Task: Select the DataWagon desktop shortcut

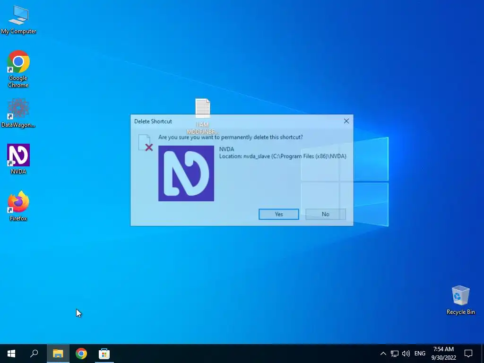Action: [x=18, y=112]
